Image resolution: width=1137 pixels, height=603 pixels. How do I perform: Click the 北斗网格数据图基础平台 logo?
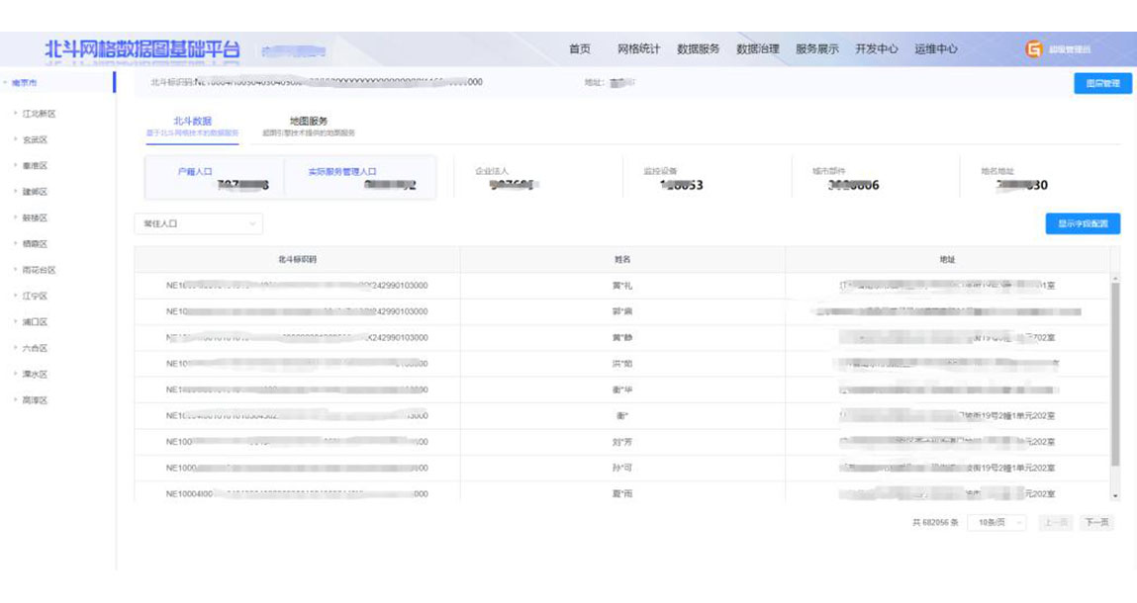142,49
